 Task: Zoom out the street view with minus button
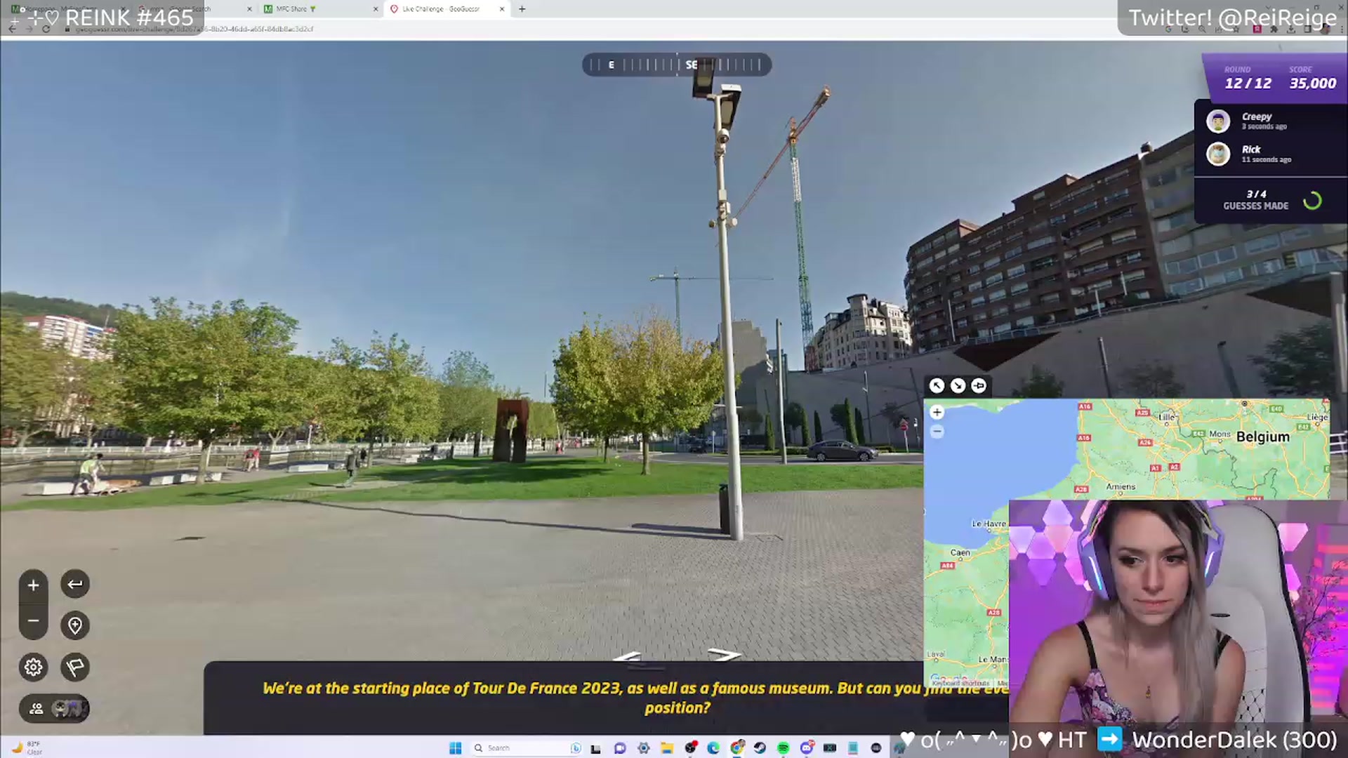pos(33,621)
